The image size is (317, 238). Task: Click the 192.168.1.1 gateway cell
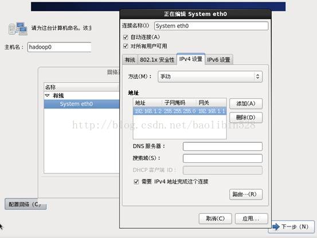click(212, 111)
